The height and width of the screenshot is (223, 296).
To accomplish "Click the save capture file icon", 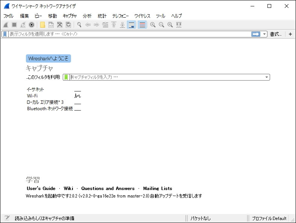I will [x=51, y=25].
